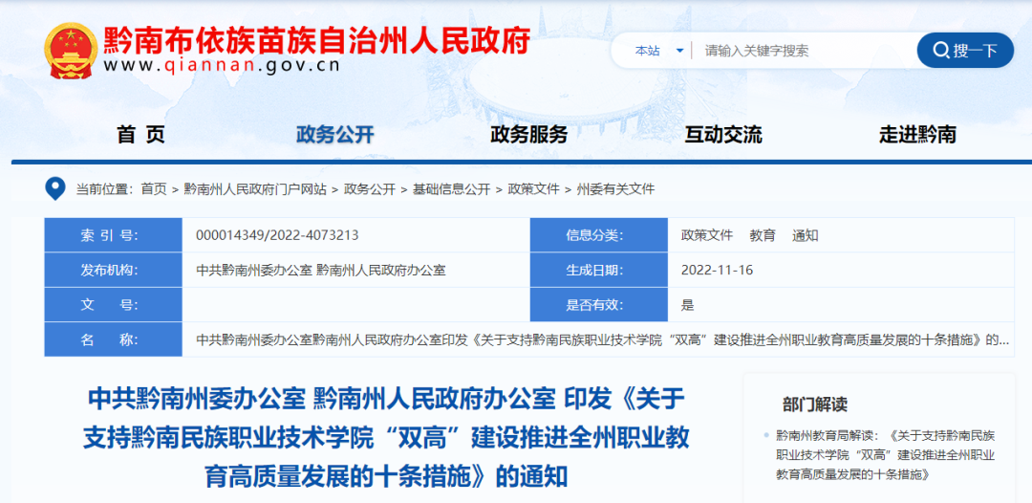The width and height of the screenshot is (1032, 503).
Task: Click the location pin icon in breadcrumb
Action: 55,189
